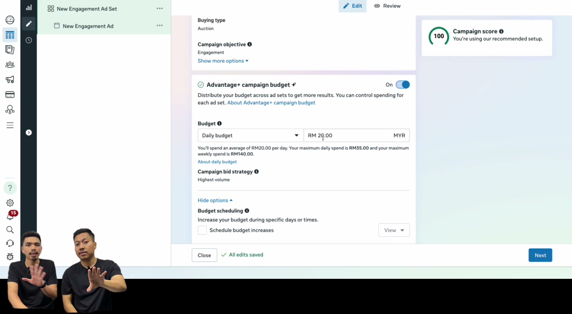
Task: Collapse with Hide options
Action: 215,200
